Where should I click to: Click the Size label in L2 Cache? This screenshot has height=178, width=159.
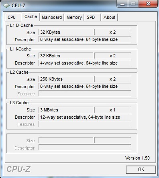pyautogui.click(x=31, y=79)
